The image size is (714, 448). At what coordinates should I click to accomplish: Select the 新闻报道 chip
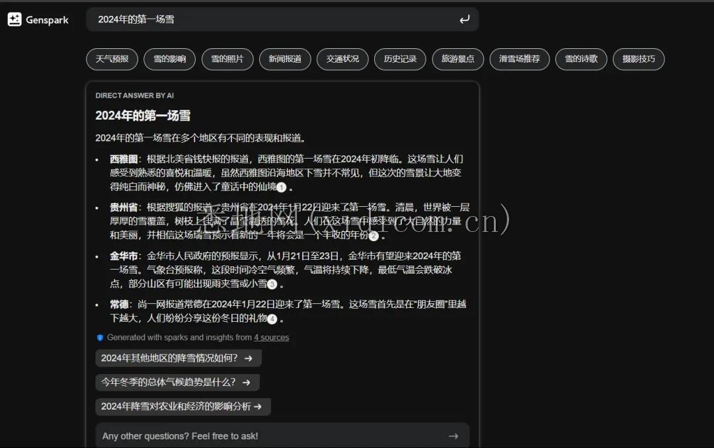[285, 59]
